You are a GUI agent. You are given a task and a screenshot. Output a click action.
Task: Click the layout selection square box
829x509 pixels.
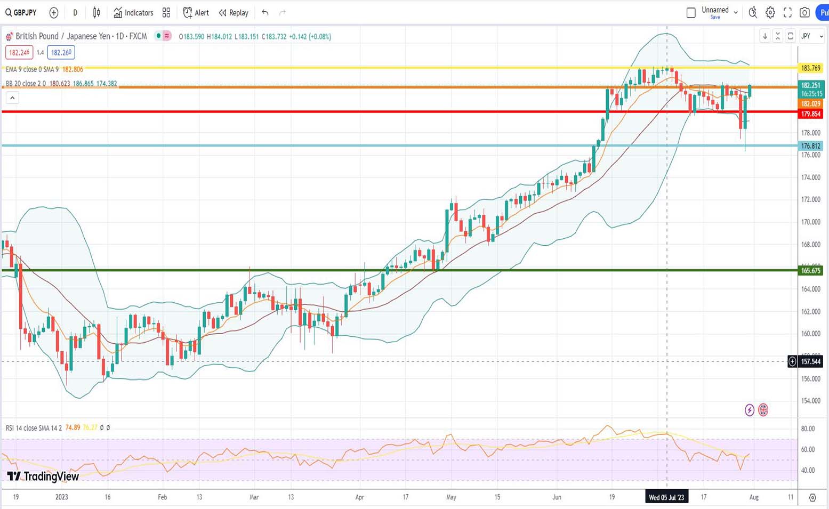[691, 12]
